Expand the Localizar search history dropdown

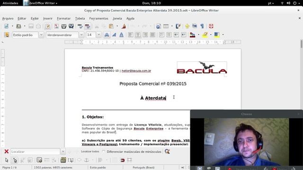click(x=63, y=152)
